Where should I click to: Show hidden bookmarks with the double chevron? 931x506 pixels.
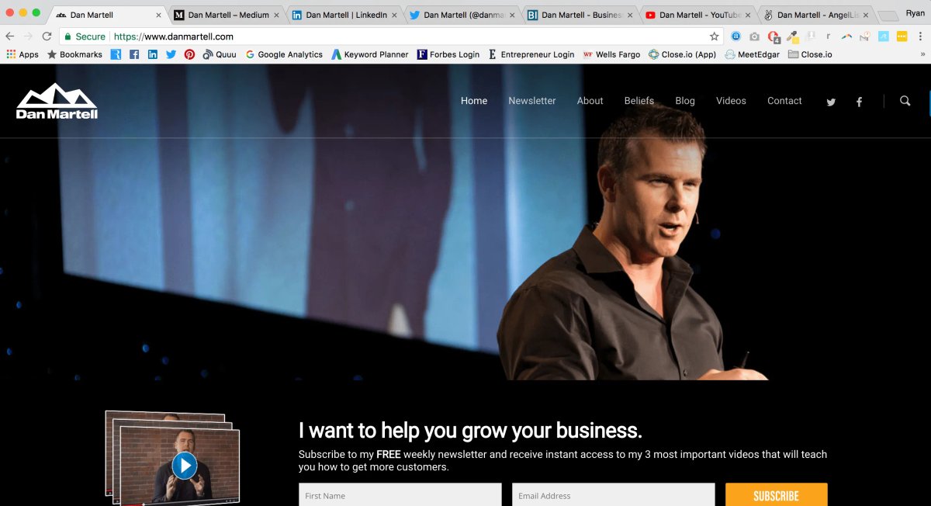pos(922,54)
